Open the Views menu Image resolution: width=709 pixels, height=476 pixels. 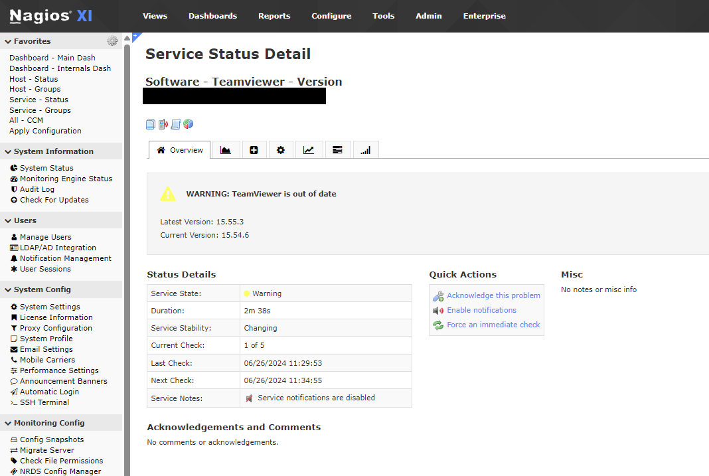click(155, 16)
